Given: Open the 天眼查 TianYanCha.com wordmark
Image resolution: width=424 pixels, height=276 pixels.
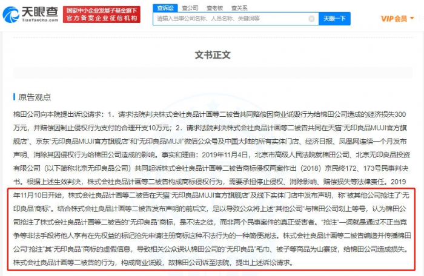Looking at the screenshot, I should pyautogui.click(x=40, y=14).
